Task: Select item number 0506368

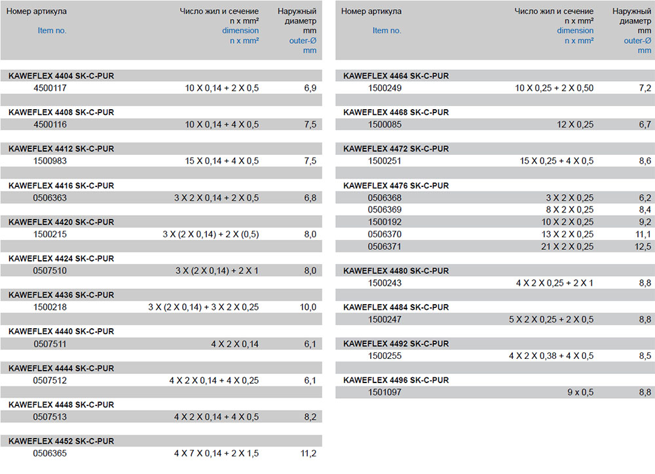Action: tap(384, 197)
